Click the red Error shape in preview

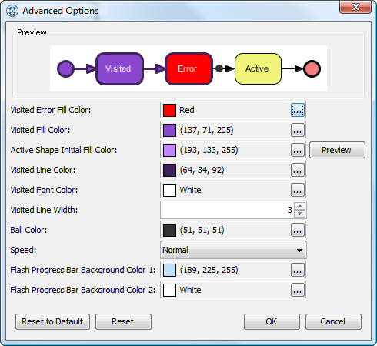pyautogui.click(x=189, y=68)
